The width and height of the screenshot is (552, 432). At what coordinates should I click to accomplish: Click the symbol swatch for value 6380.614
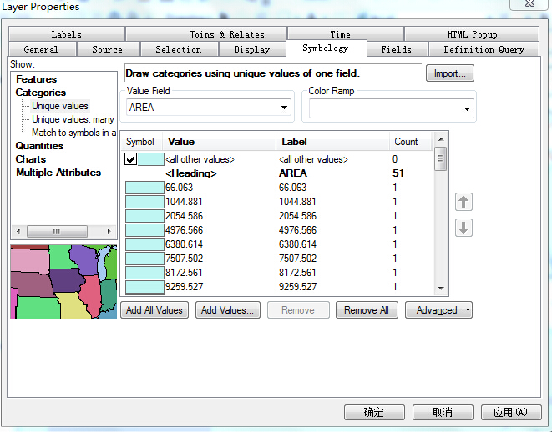coord(144,244)
